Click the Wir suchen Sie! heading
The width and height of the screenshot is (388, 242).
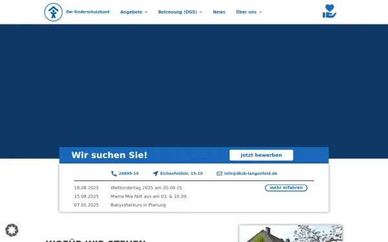coord(109,155)
